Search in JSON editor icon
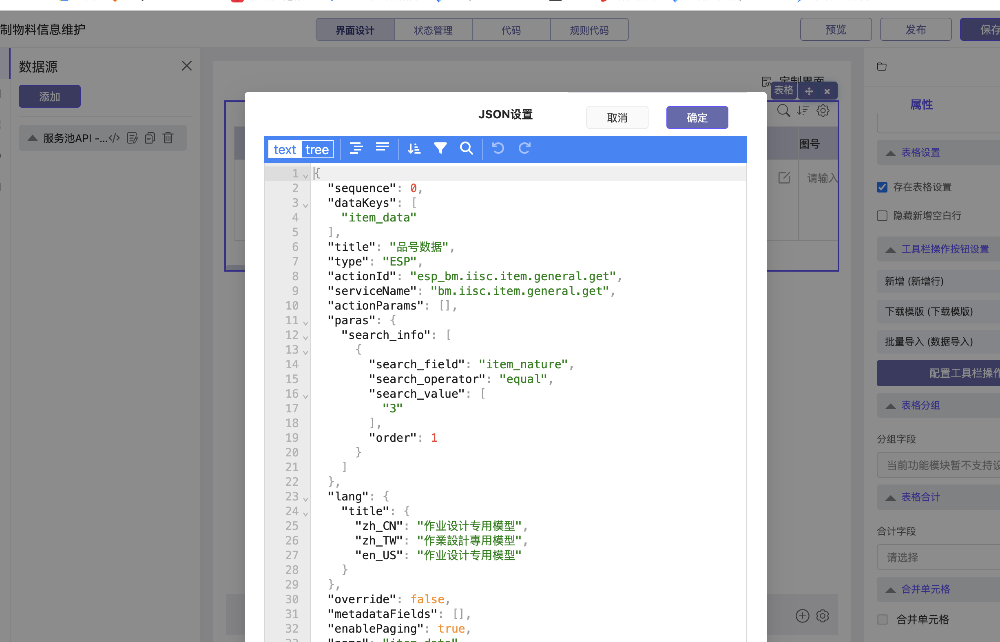The height and width of the screenshot is (642, 1000). click(x=467, y=148)
